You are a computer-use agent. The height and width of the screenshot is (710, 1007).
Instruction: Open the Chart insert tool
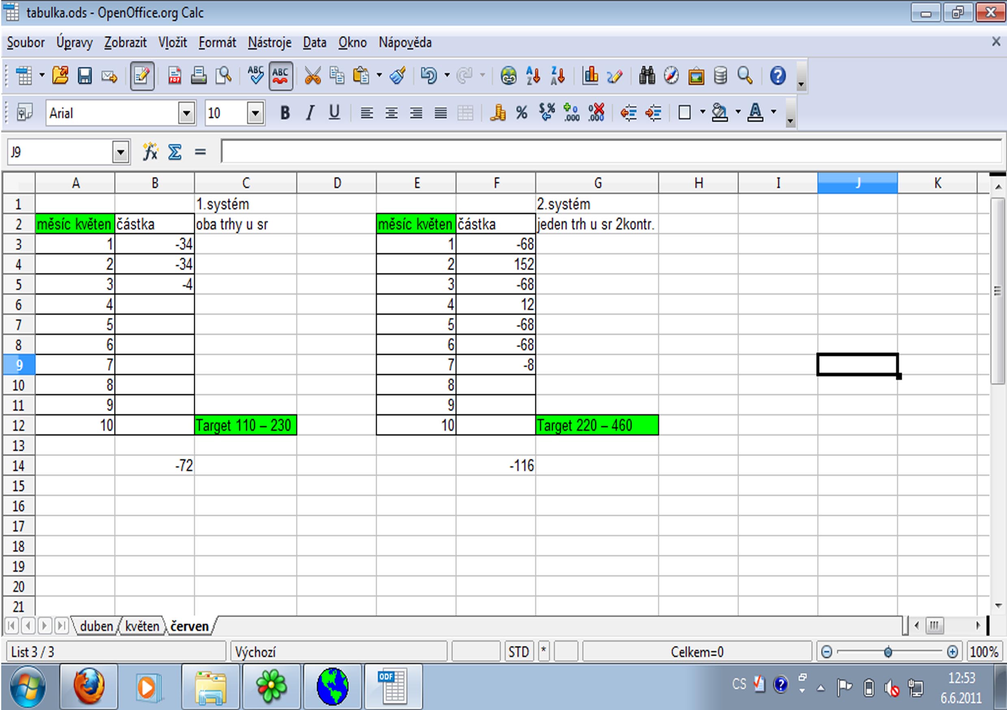tap(590, 76)
